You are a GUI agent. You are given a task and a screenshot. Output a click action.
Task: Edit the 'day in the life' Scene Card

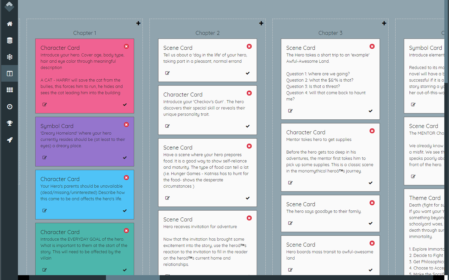click(167, 73)
